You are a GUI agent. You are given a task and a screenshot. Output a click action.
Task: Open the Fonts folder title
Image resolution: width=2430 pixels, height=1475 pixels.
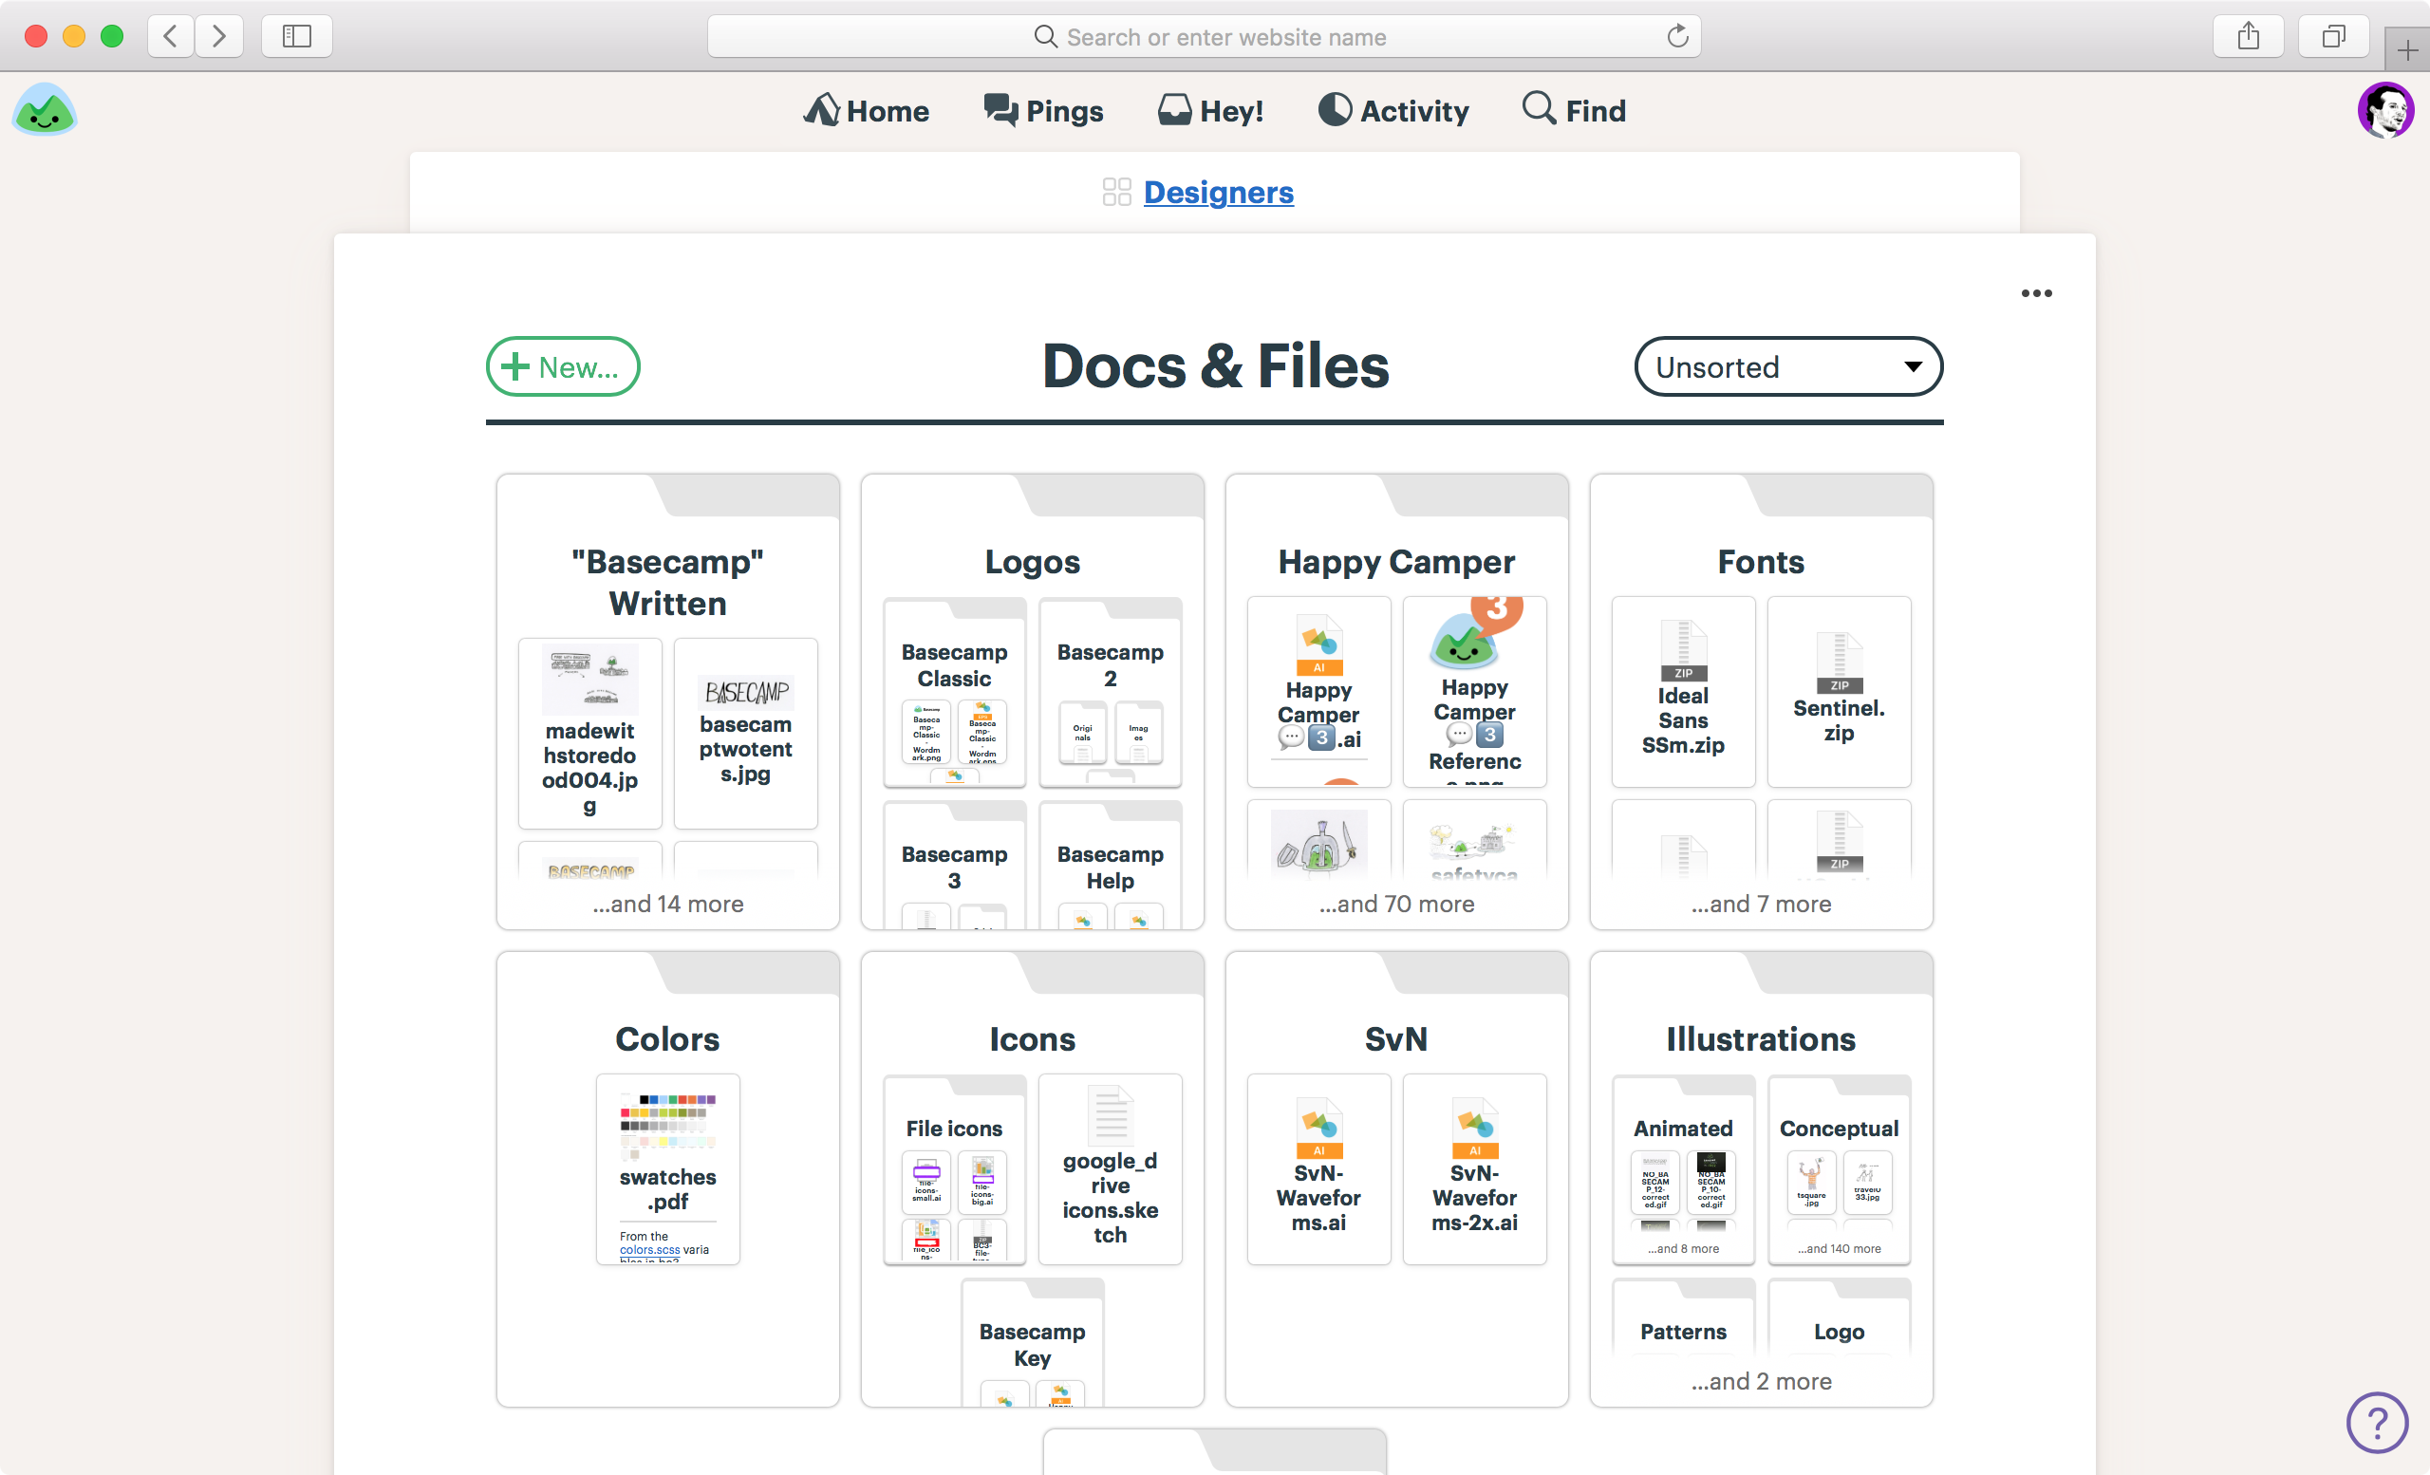pos(1762,561)
